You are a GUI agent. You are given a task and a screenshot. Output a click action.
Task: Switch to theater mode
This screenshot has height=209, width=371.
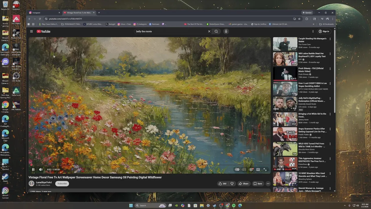pos(258,170)
